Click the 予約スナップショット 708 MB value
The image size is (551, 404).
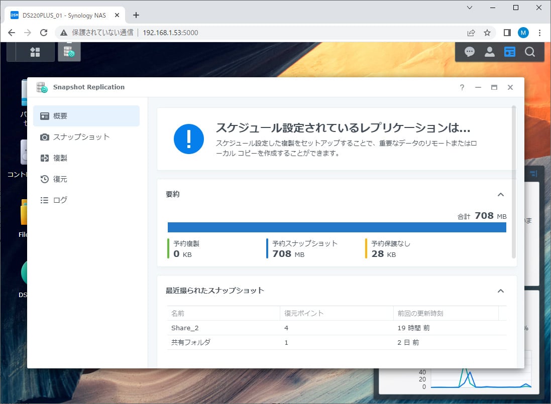(x=288, y=254)
